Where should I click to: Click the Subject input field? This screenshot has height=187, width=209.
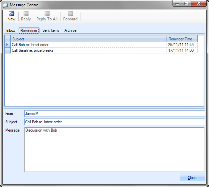click(115, 122)
